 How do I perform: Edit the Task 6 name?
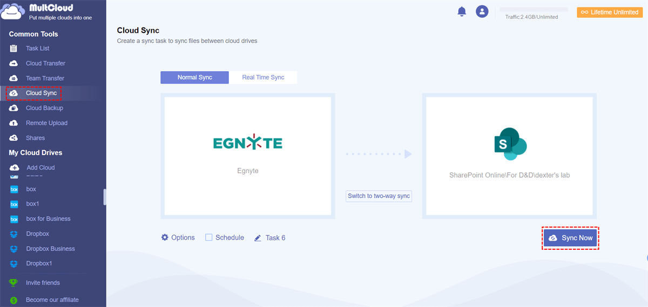275,238
